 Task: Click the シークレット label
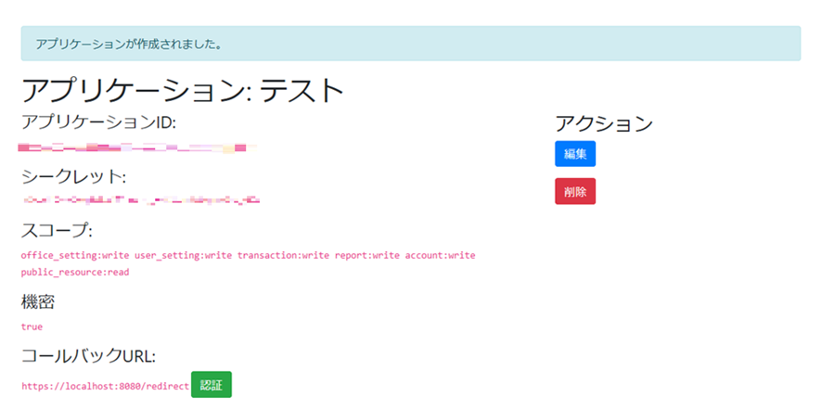point(73,176)
